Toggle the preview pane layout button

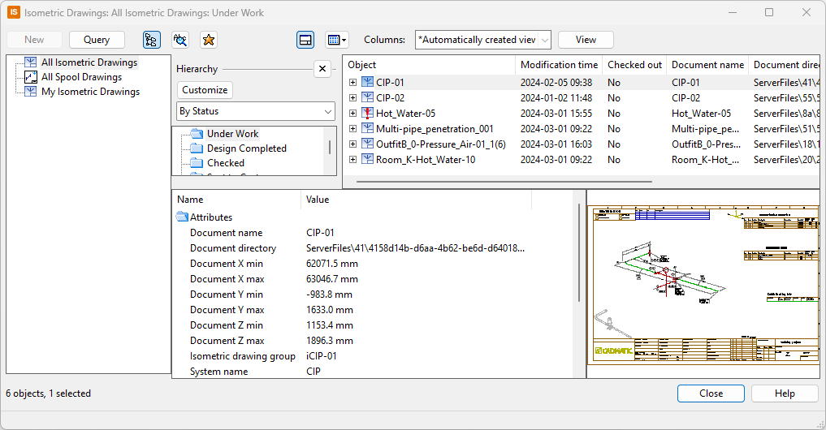[x=305, y=40]
